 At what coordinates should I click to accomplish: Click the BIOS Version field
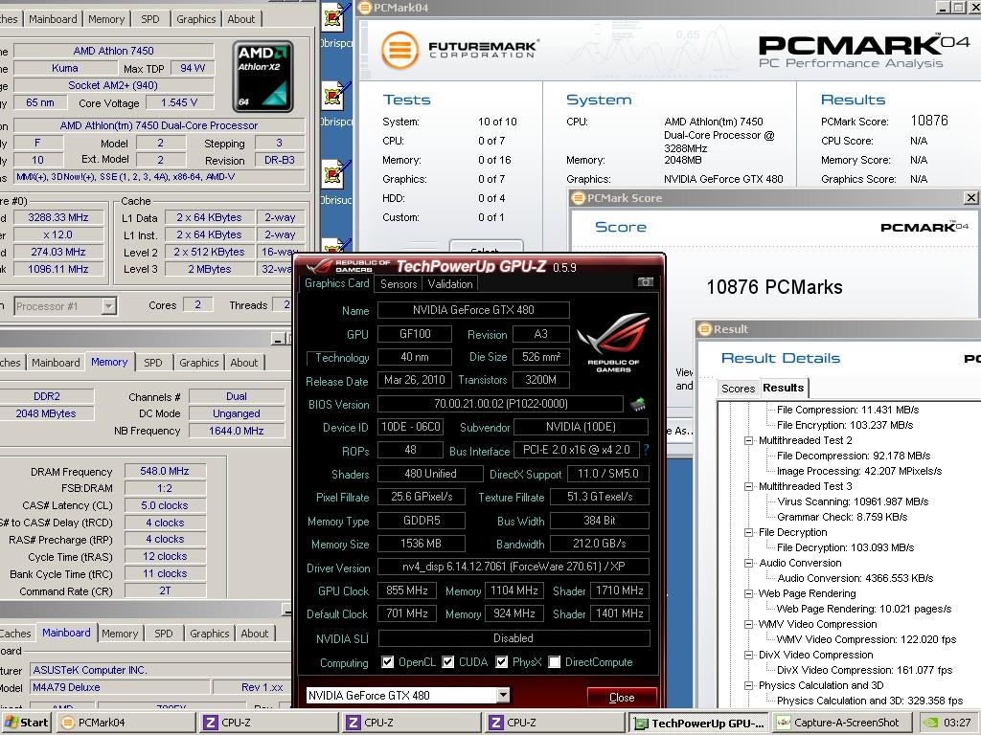click(500, 404)
